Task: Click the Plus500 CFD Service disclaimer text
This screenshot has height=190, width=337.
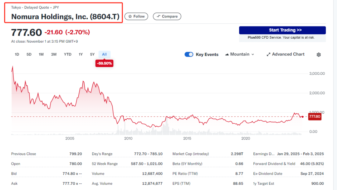Action: pyautogui.click(x=281, y=37)
